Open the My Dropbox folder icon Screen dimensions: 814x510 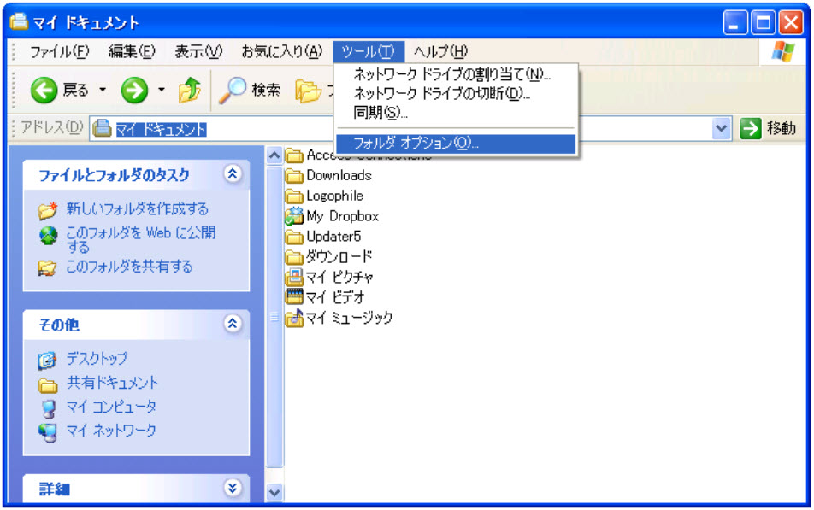(x=294, y=216)
